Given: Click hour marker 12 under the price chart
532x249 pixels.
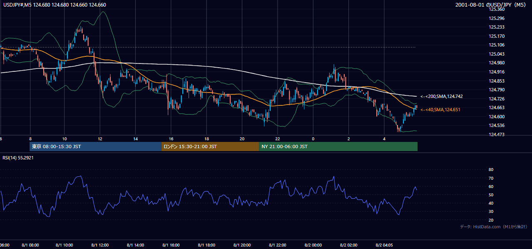Looking at the screenshot, I should (100, 138).
